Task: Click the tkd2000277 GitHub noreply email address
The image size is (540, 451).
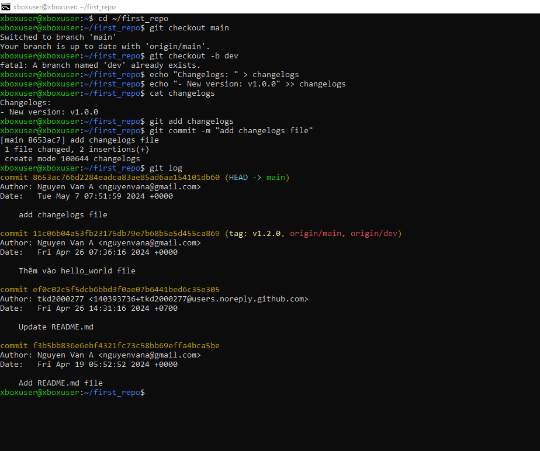Action: 199,299
